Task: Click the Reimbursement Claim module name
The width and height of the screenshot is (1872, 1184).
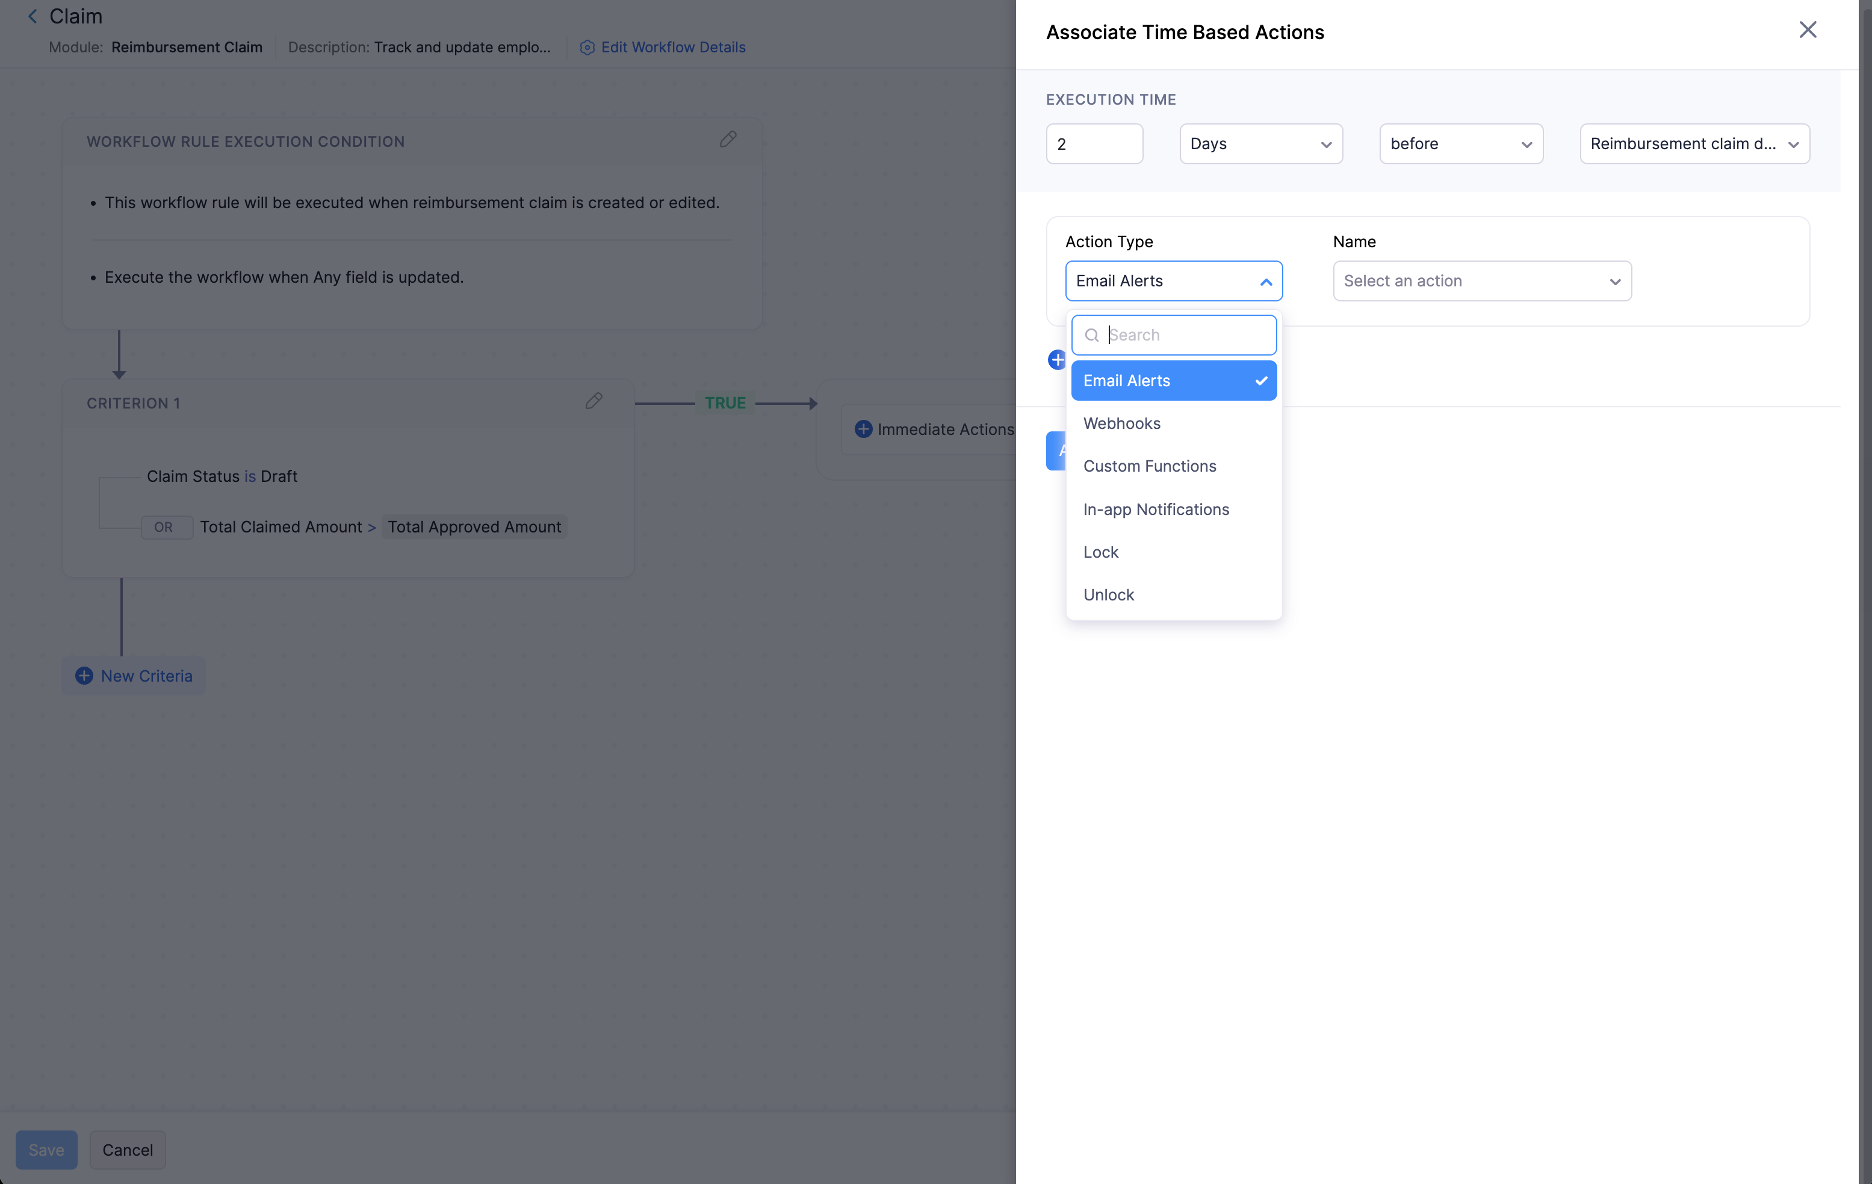Action: [x=187, y=48]
